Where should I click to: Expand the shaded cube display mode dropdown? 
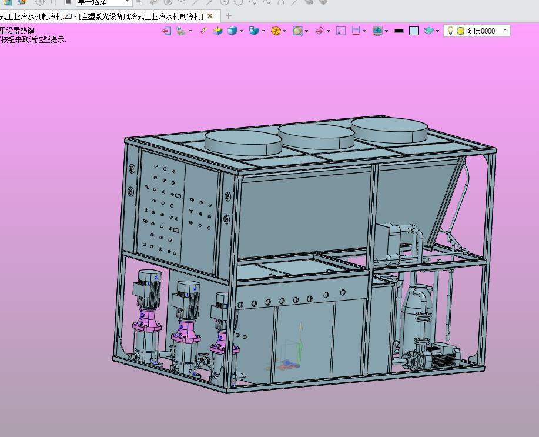[242, 31]
